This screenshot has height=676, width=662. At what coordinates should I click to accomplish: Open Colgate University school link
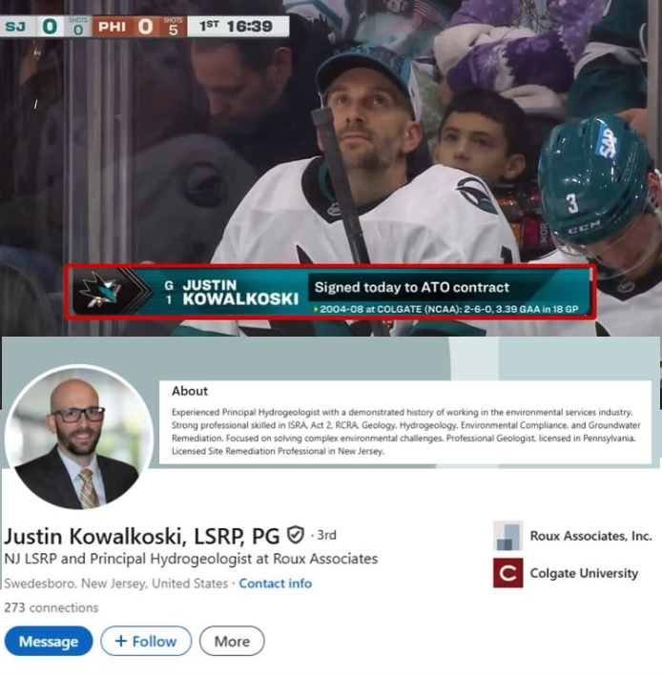click(584, 573)
